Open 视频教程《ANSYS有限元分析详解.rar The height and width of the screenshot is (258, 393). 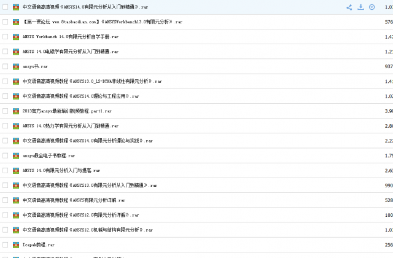[74, 200]
